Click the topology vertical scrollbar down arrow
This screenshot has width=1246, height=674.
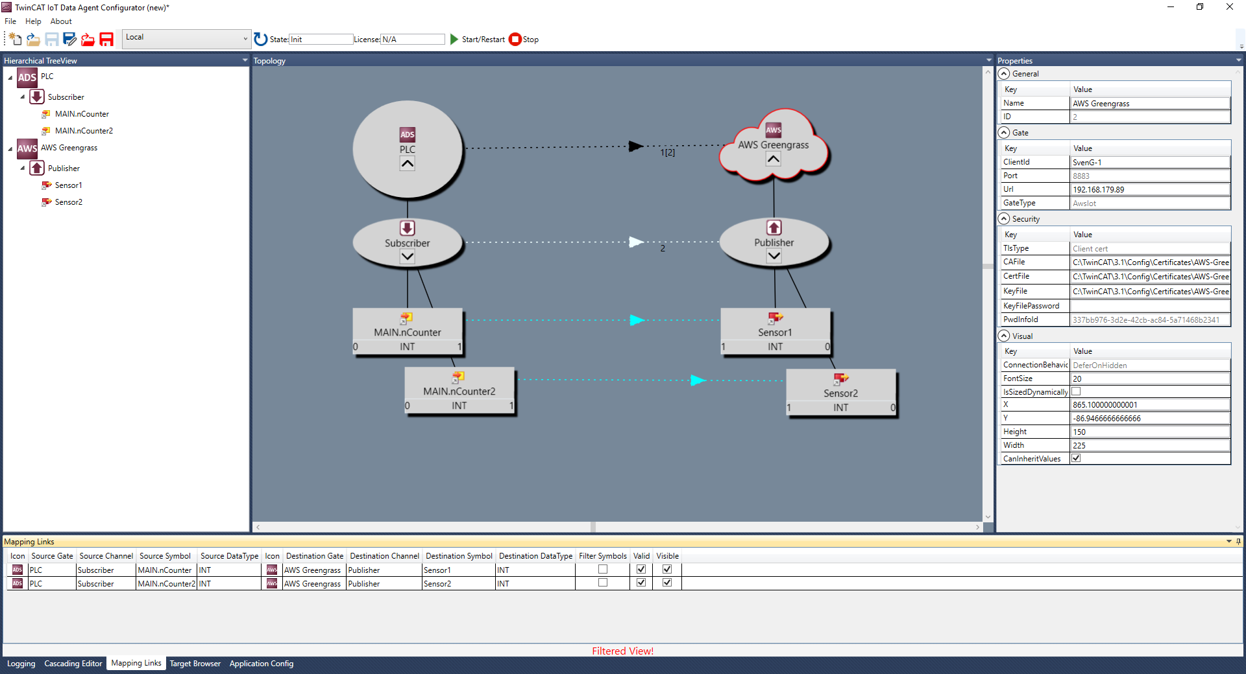988,517
